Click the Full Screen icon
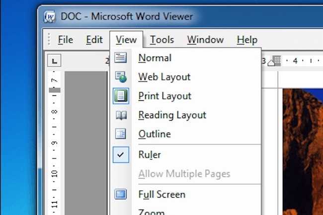This screenshot has height=215, width=323. [x=121, y=194]
